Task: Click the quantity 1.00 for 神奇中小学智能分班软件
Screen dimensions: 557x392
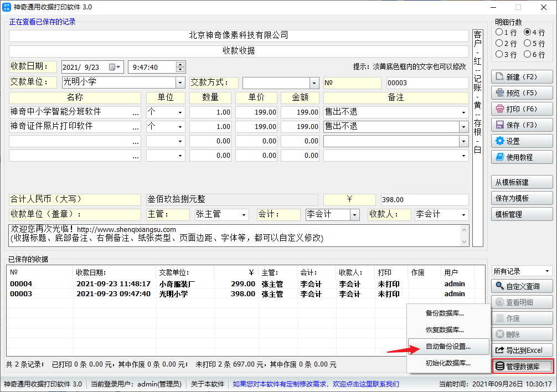Action: pos(210,112)
